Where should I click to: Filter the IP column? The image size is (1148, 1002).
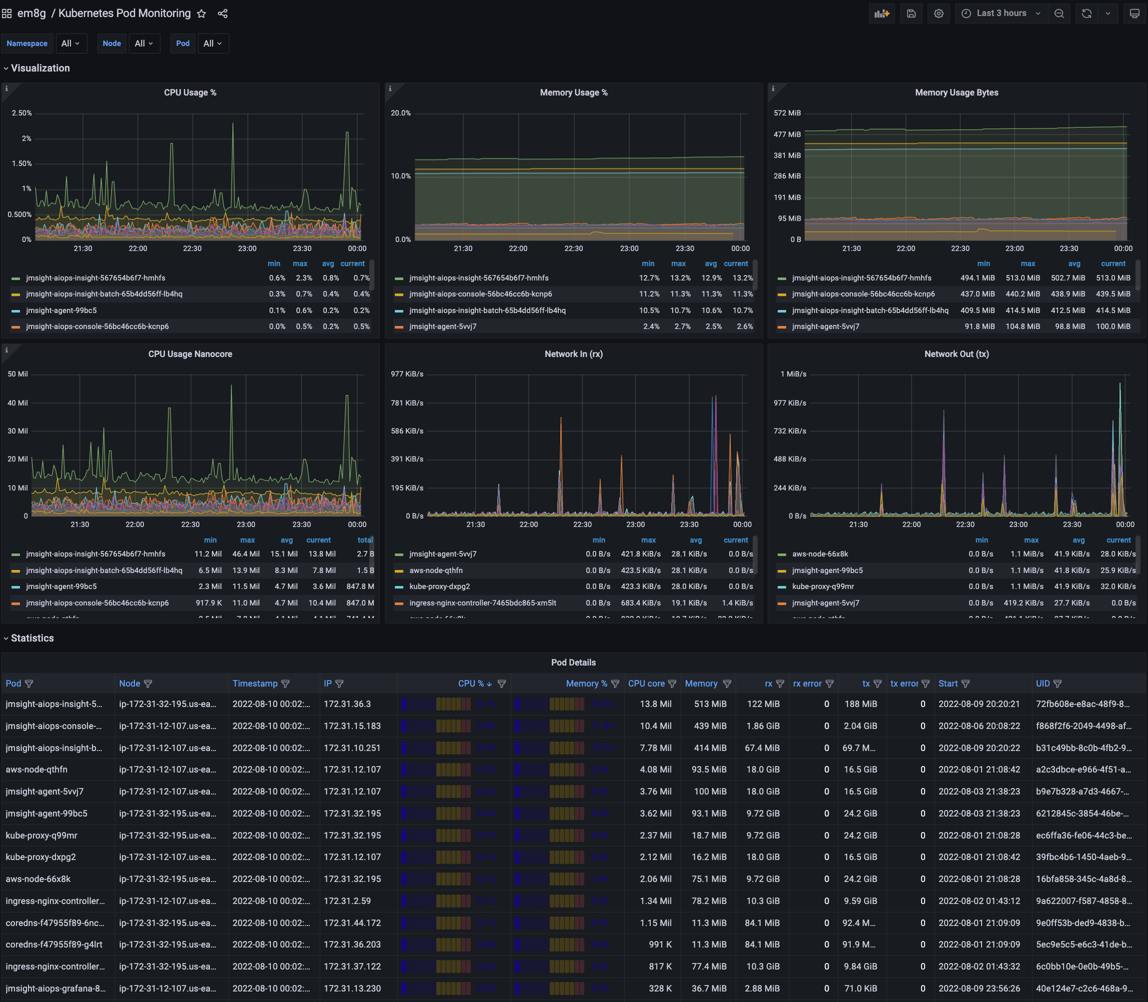coord(339,684)
